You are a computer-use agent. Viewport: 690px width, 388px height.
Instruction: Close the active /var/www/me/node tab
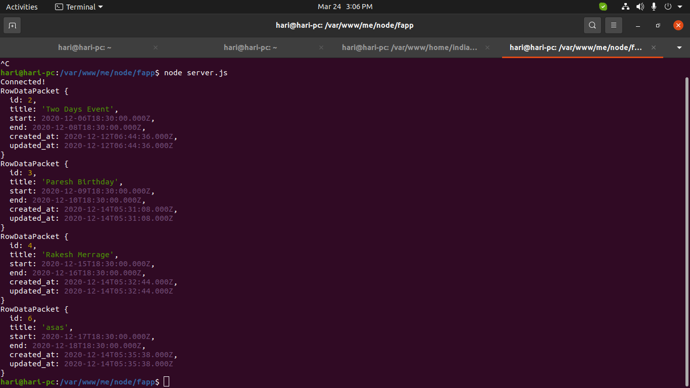point(653,47)
